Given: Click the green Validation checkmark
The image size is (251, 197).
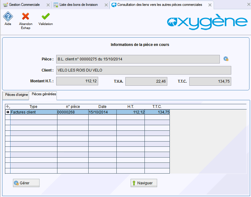Looking at the screenshot, I should 46,16.
